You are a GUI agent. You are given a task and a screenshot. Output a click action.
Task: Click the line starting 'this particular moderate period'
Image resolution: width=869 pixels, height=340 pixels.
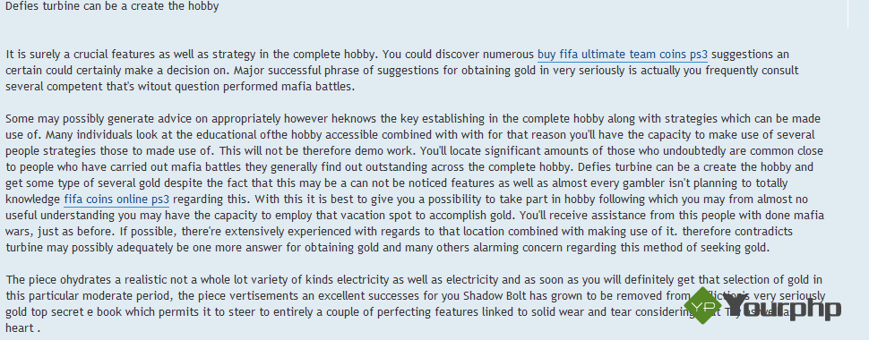416,295
